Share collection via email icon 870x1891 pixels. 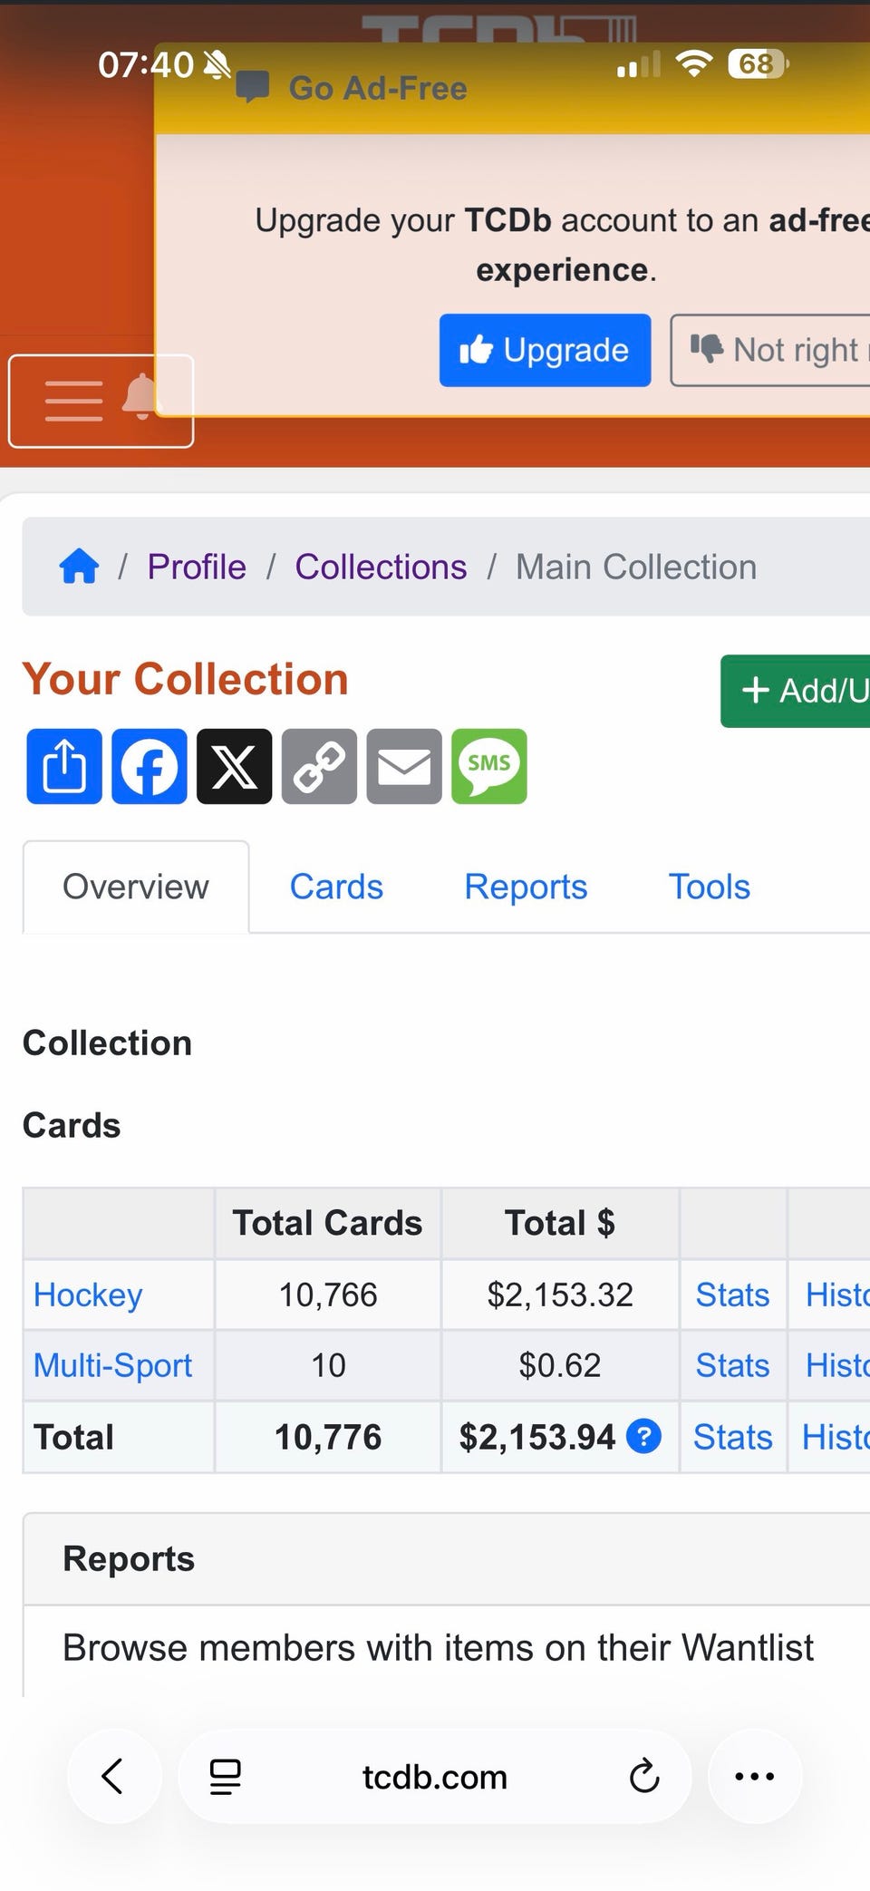pos(404,766)
